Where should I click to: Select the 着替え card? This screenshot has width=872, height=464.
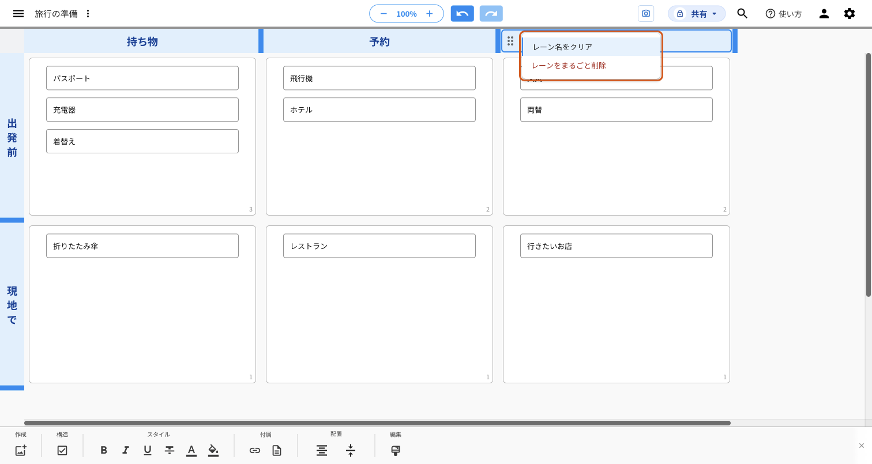(142, 141)
